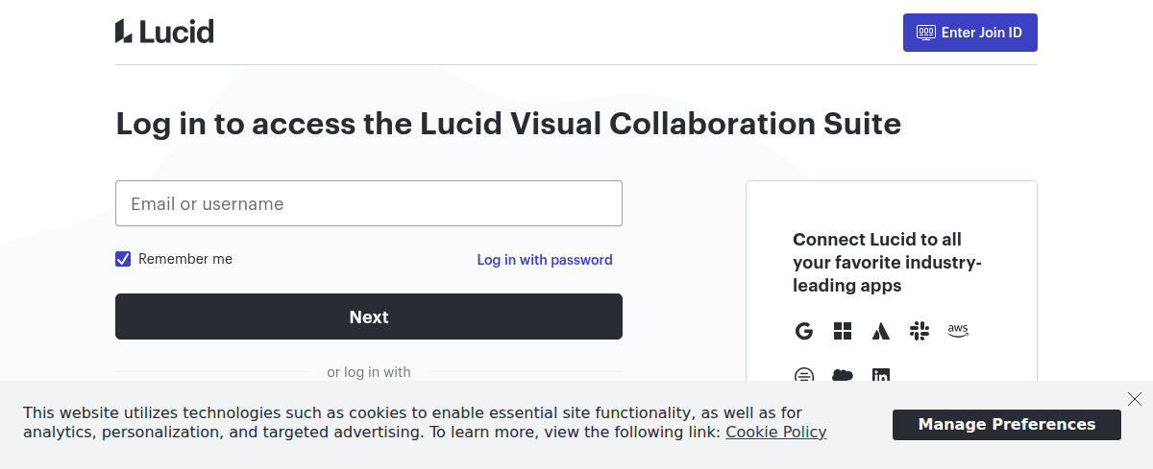The image size is (1153, 469).
Task: Click the Salesforce cloud icon
Action: tap(843, 375)
